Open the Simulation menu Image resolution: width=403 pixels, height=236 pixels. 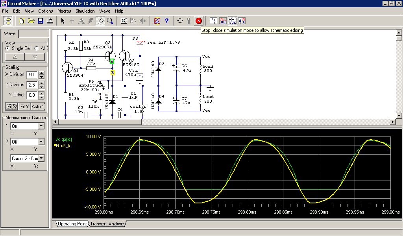(x=85, y=11)
